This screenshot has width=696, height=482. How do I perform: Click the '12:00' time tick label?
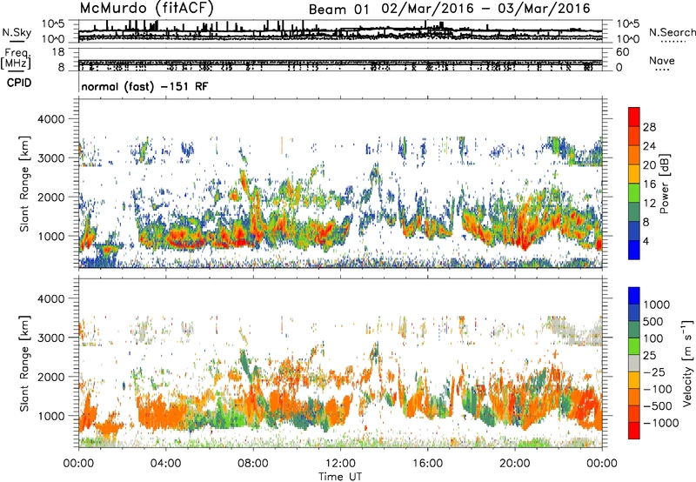coord(340,464)
